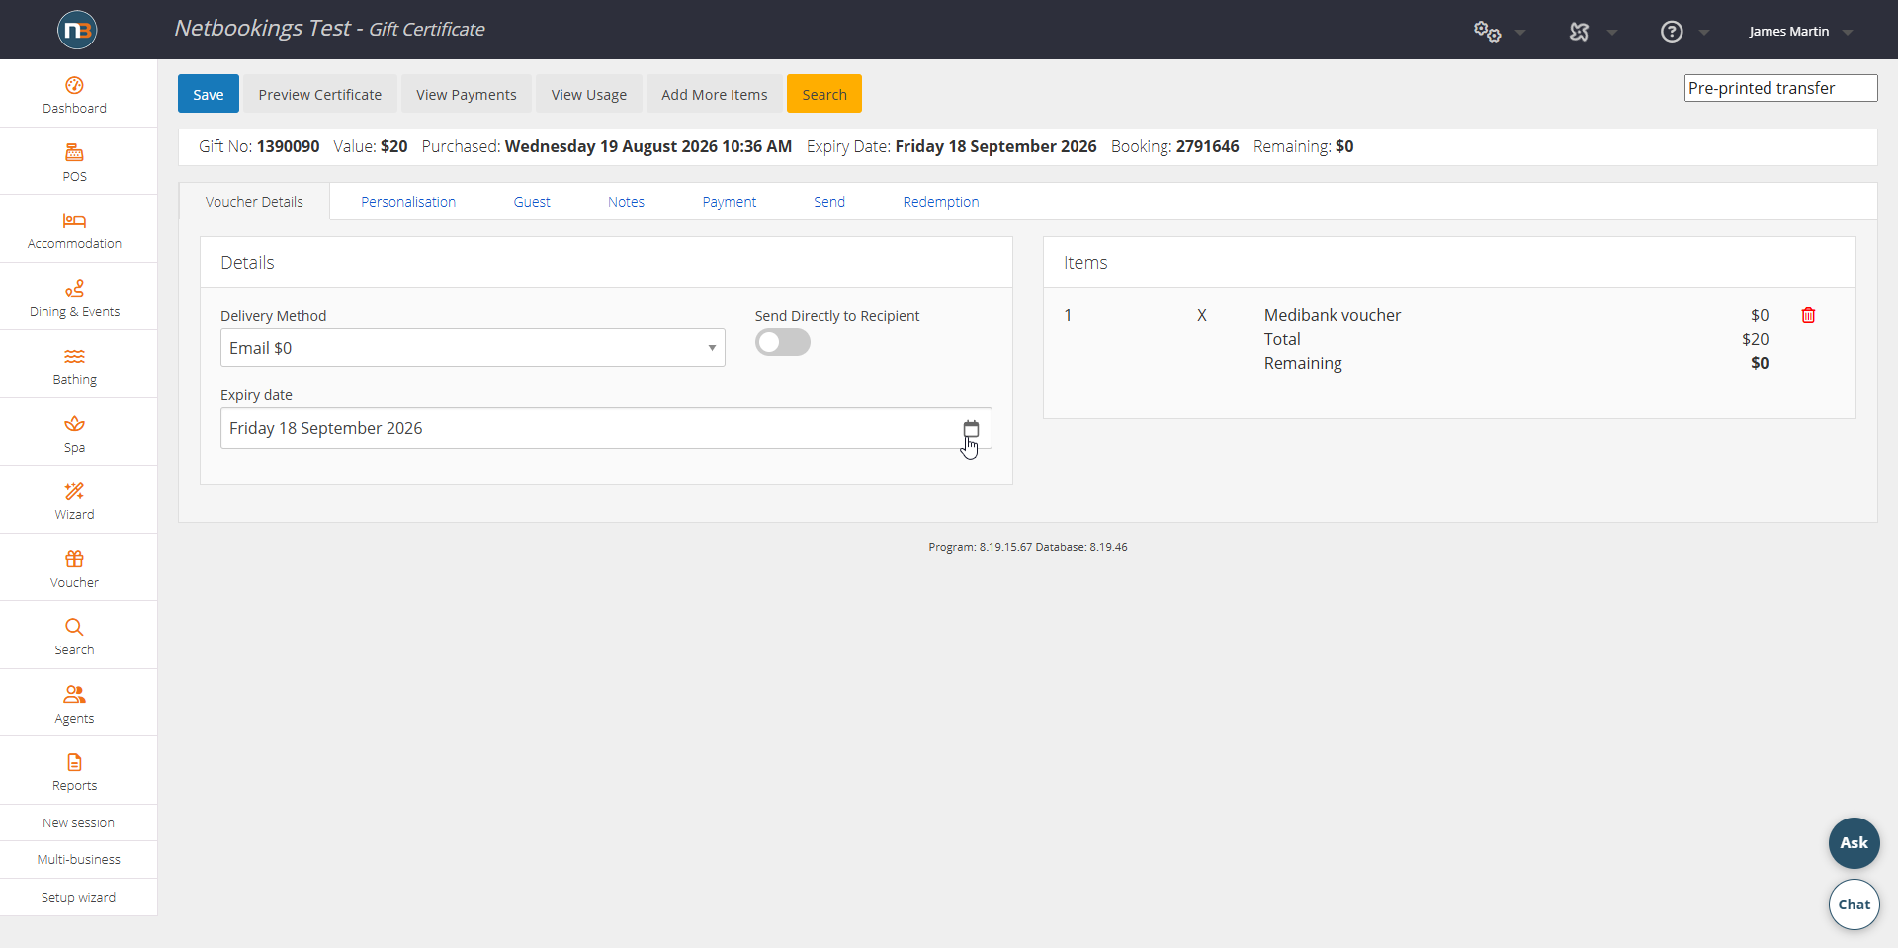Switch to the Personalisation tab
The image size is (1898, 948).
click(408, 202)
